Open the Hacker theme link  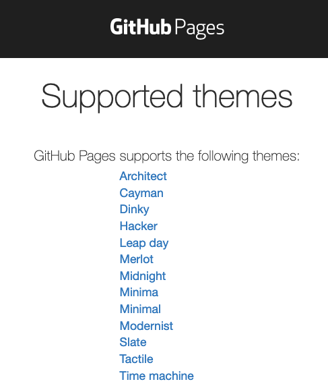[x=138, y=226]
